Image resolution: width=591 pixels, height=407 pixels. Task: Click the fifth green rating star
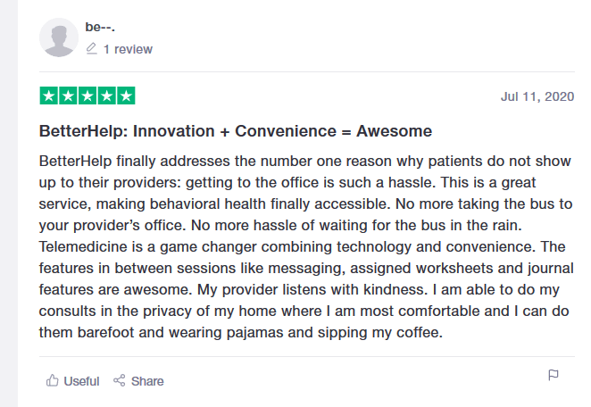(x=127, y=96)
